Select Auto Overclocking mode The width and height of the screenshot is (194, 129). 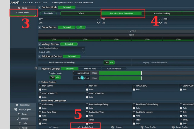click(x=162, y=13)
